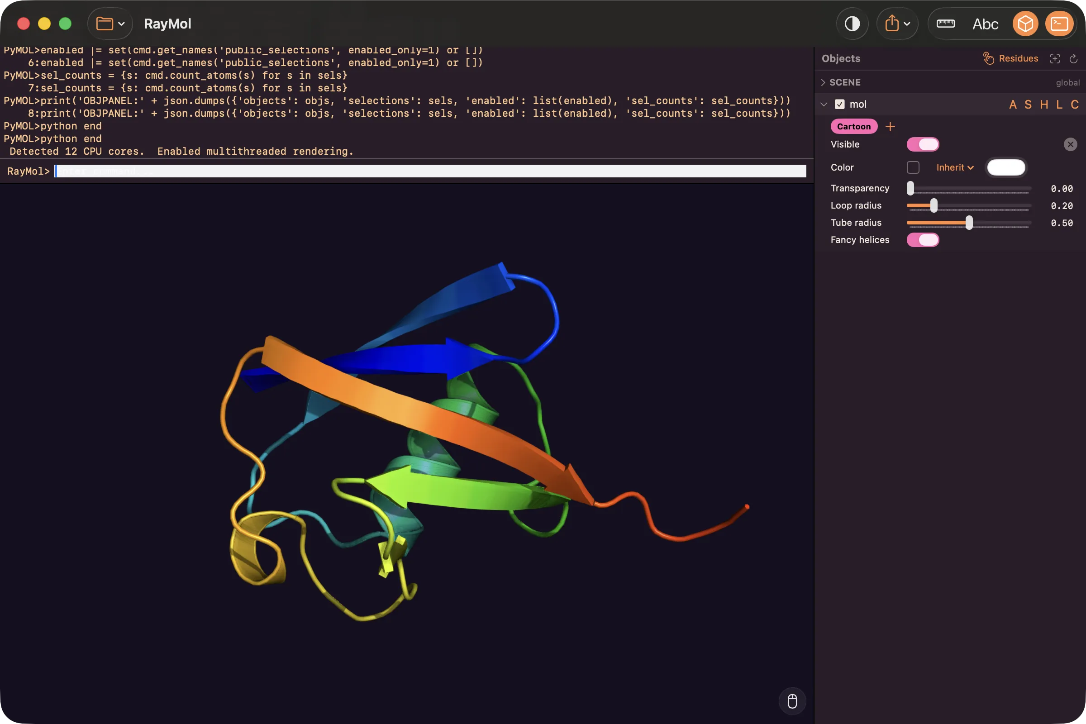Open the H hide menu for mol

tap(1043, 105)
